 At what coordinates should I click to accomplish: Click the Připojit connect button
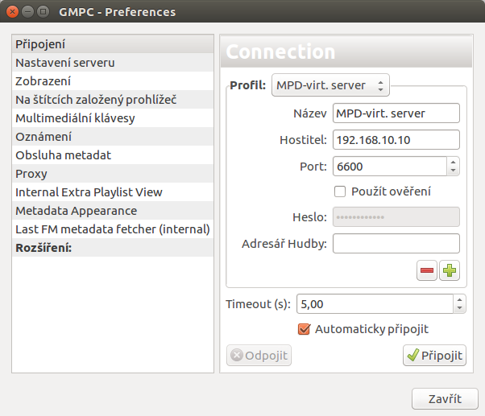click(434, 356)
